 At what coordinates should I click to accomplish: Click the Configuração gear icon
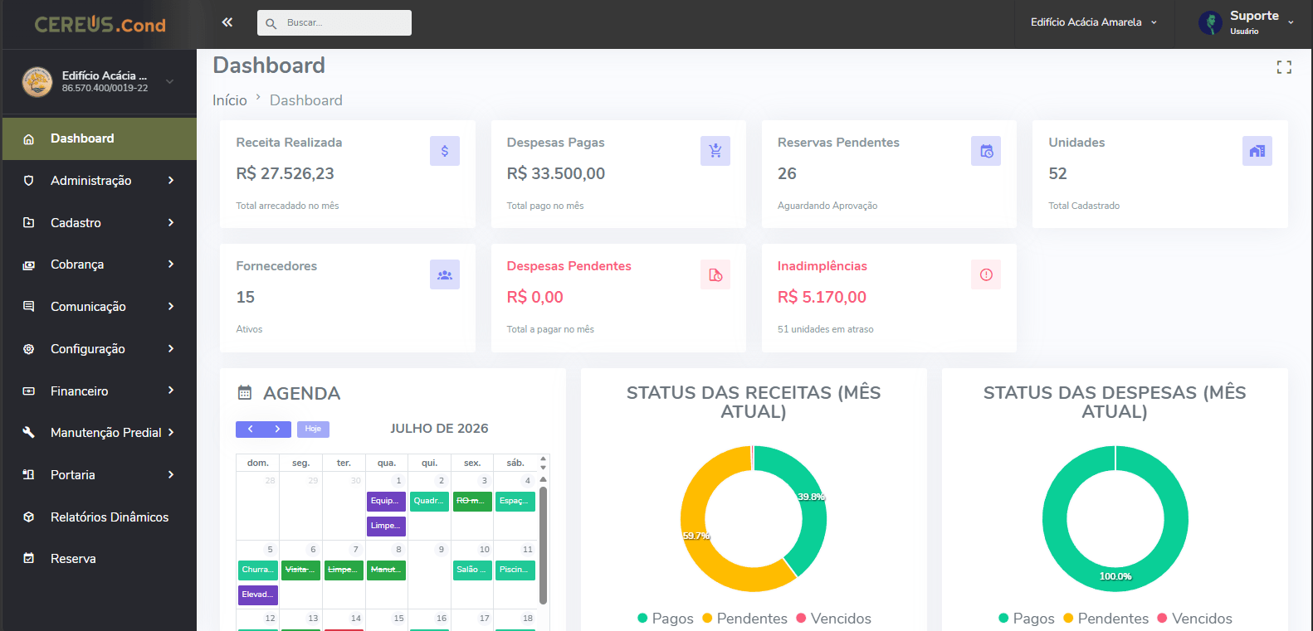coord(29,349)
